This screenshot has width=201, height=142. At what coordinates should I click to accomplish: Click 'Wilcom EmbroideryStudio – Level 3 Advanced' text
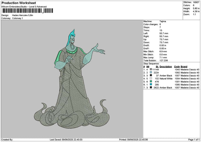pos(24,7)
